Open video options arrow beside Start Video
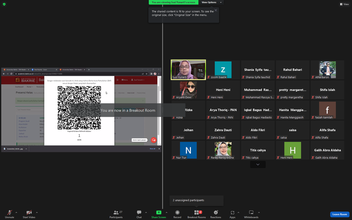Viewport: 352px width, 220px height. [37, 212]
